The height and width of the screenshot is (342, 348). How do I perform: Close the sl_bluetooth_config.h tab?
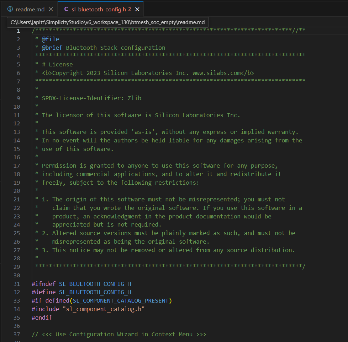(137, 9)
